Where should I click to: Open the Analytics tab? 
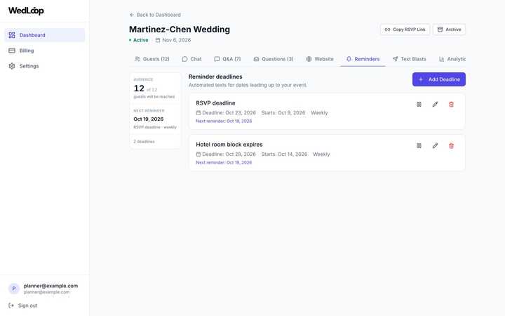point(452,59)
